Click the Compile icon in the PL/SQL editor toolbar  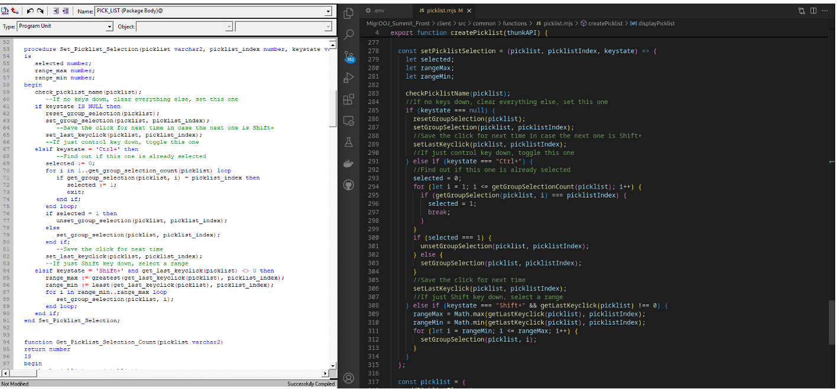point(5,11)
